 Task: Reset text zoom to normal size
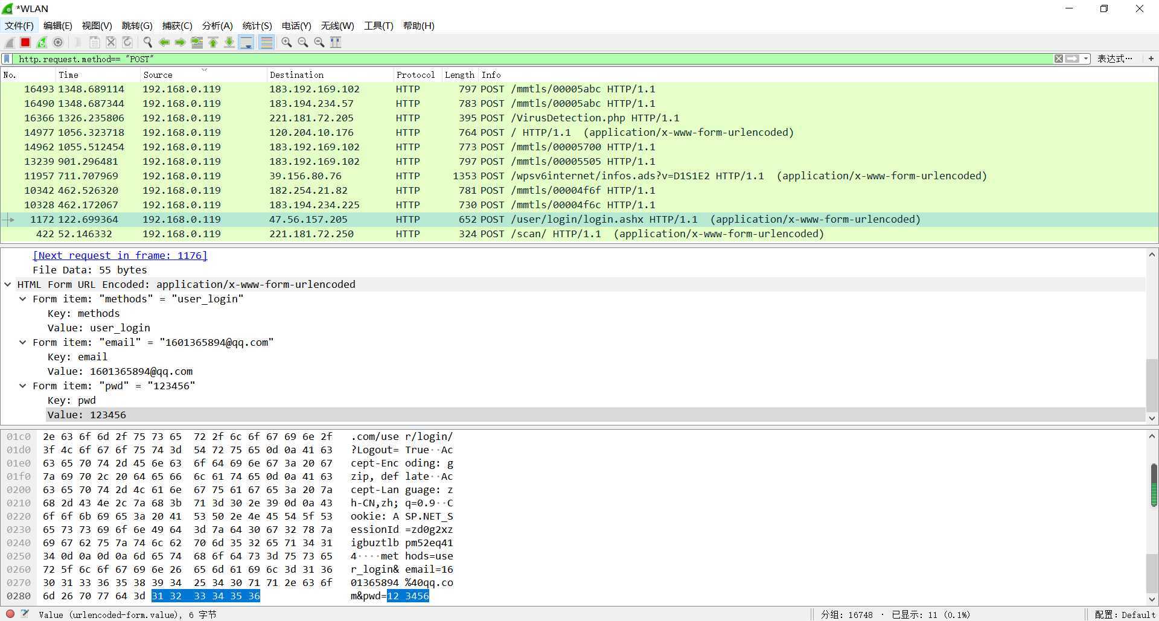point(319,42)
